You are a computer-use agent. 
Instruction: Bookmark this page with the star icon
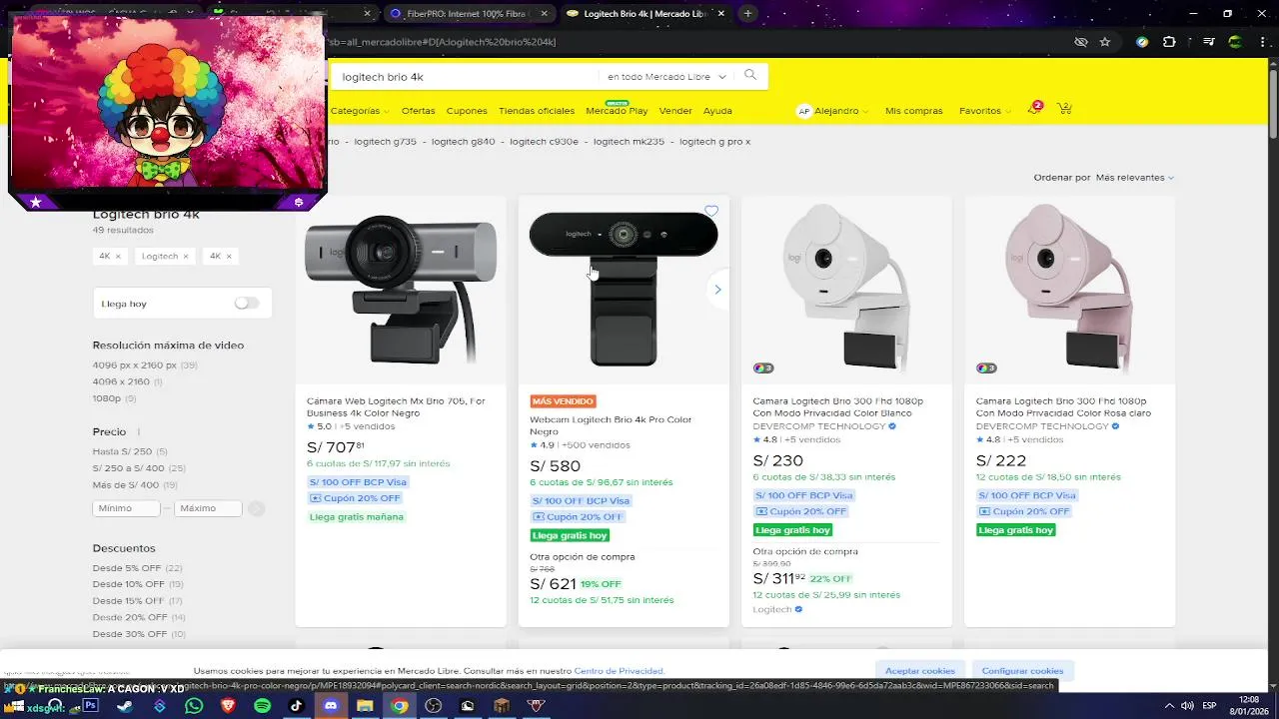pos(1105,42)
